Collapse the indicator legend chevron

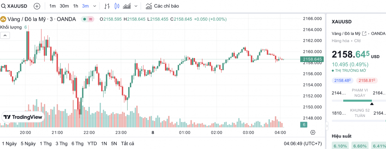(x=5, y=35)
